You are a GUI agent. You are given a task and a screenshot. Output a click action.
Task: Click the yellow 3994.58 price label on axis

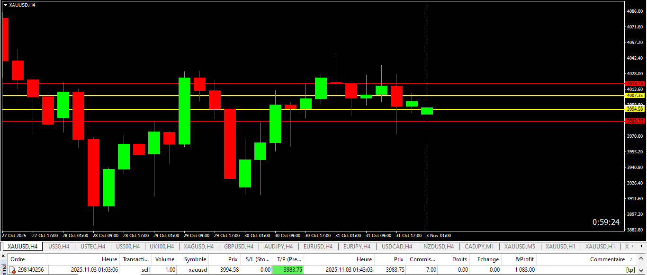[634, 109]
